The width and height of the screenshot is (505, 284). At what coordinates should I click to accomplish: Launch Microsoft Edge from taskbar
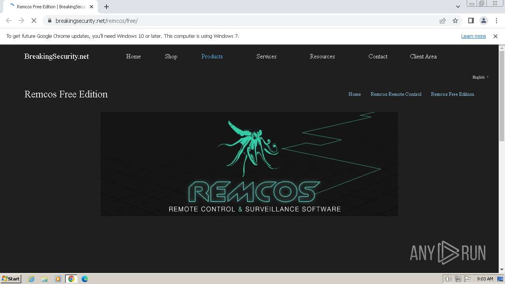(x=85, y=279)
